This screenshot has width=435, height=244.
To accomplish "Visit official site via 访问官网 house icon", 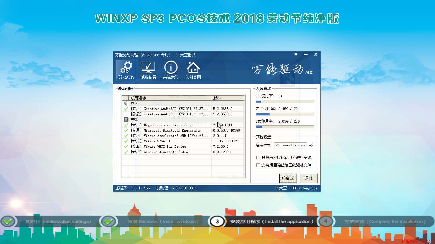I will click(x=193, y=70).
